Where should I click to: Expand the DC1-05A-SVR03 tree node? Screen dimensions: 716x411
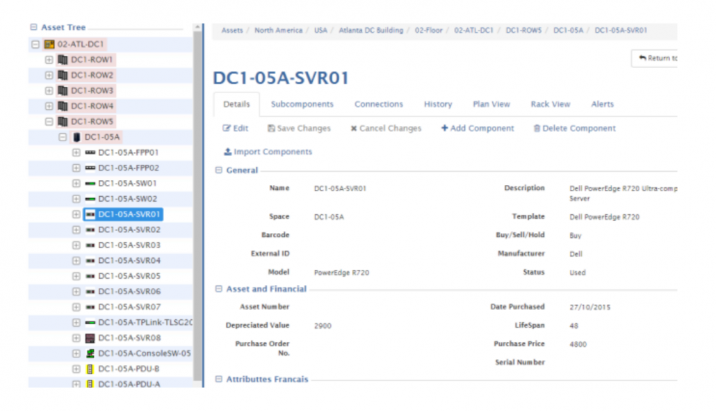coord(76,245)
